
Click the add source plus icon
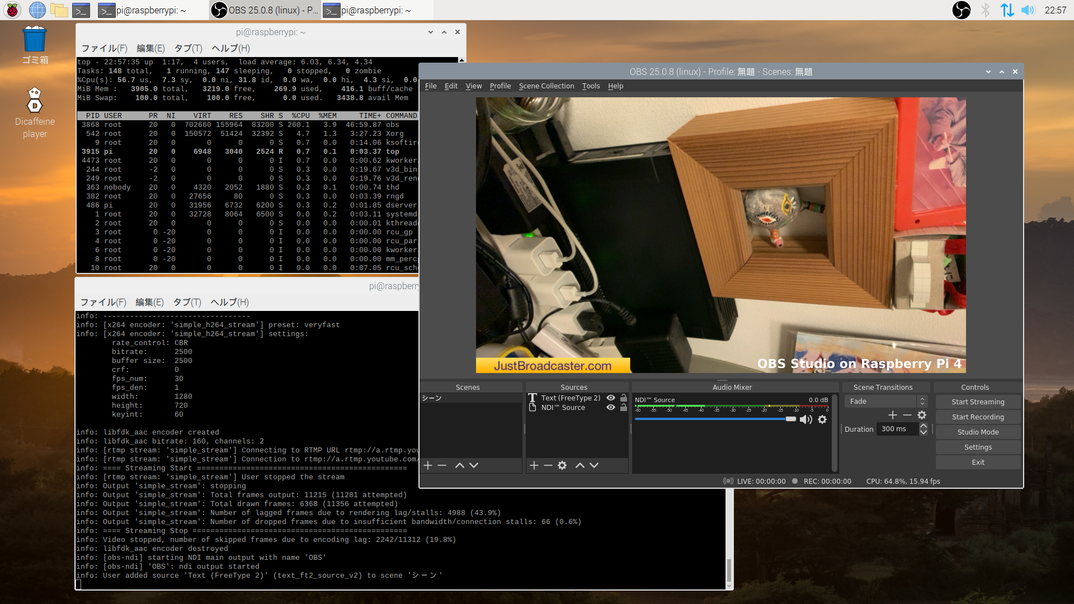click(534, 465)
